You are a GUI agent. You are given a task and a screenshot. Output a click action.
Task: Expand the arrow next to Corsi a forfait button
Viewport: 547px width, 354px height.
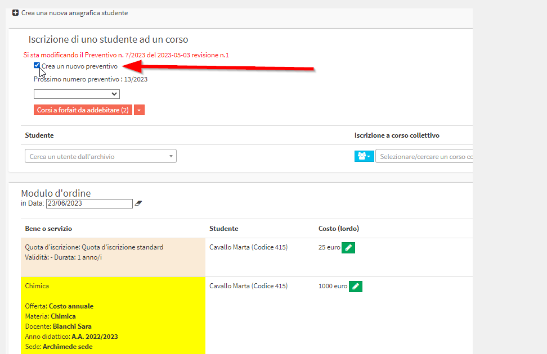click(139, 110)
